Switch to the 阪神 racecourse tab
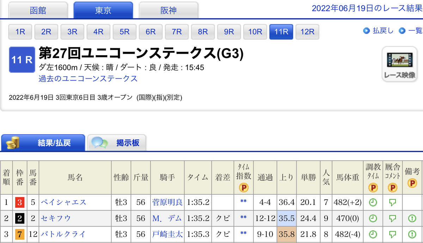This screenshot has height=243, width=423. pyautogui.click(x=168, y=10)
